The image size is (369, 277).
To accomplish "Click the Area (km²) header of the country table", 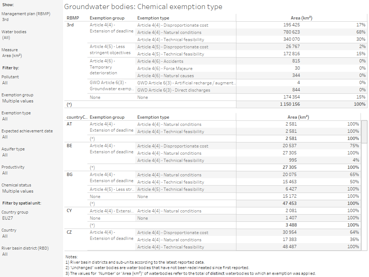I will [298, 117].
